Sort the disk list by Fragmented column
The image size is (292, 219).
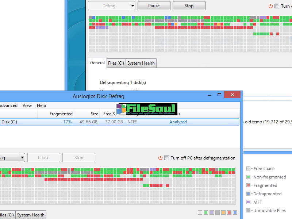[61, 114]
